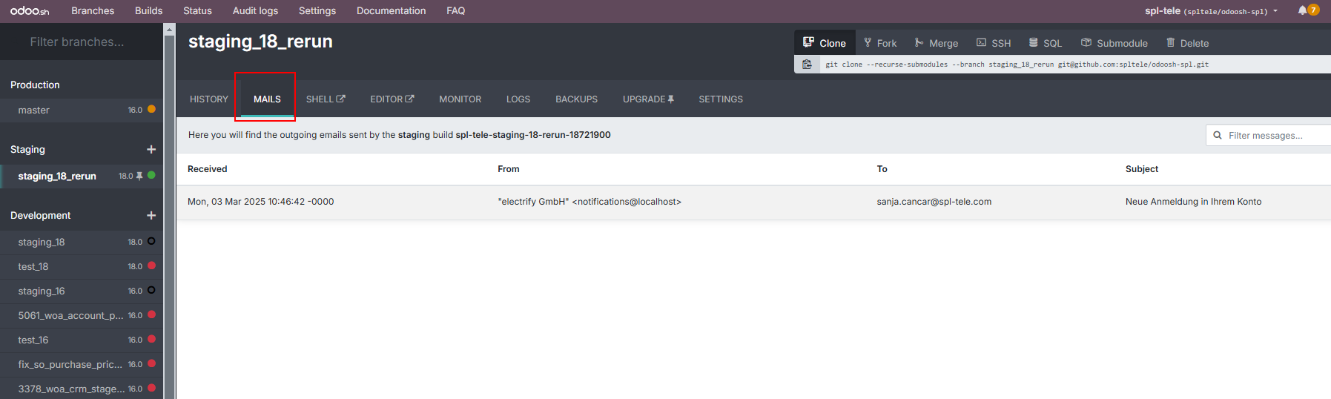The height and width of the screenshot is (399, 1331).
Task: Add a new Development branch with plus icon
Action: pos(151,215)
